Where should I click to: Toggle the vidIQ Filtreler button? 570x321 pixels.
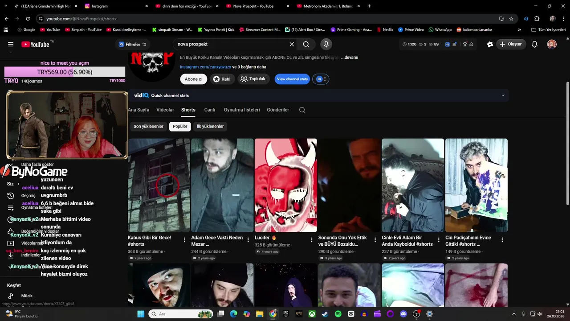point(133,44)
